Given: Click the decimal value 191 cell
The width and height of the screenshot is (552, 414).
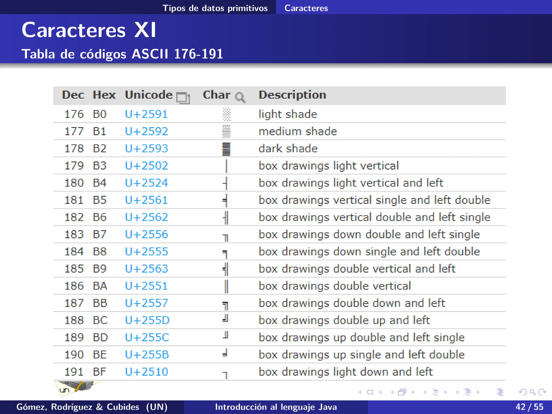Looking at the screenshot, I should [74, 372].
